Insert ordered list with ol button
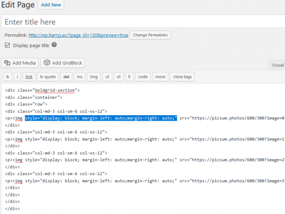Viewport: 285px width, 214px height. click(118, 77)
